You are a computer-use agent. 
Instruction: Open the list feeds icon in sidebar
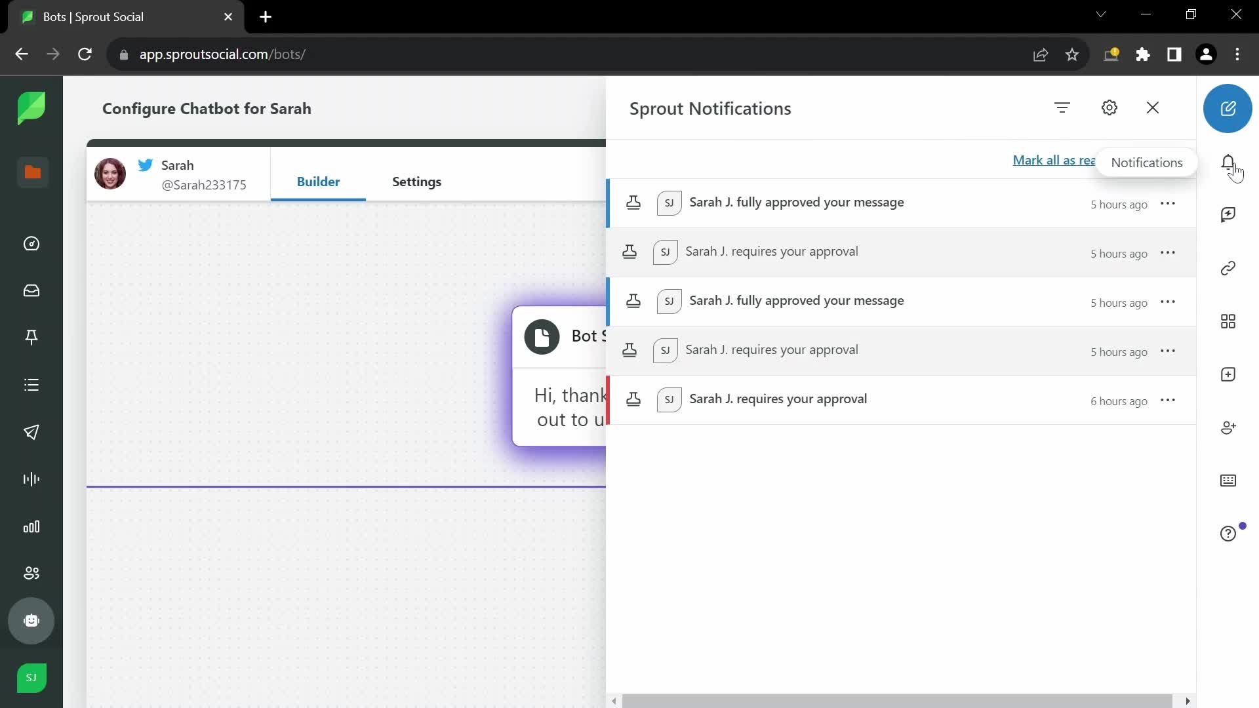point(31,385)
